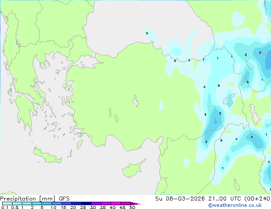Click the 0.5–1 mm legend color box

17,203
